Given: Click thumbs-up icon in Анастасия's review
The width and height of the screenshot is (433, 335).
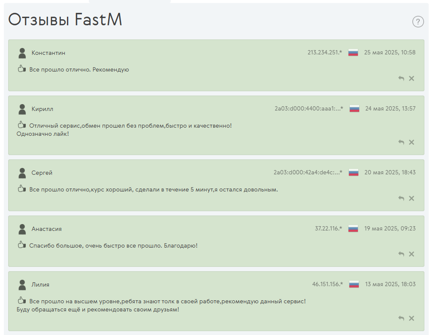Looking at the screenshot, I should [x=22, y=244].
